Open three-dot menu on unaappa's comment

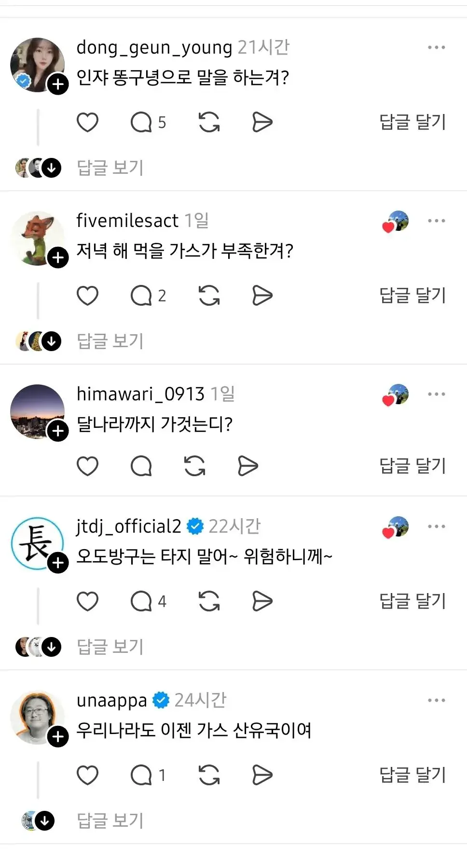click(x=436, y=700)
